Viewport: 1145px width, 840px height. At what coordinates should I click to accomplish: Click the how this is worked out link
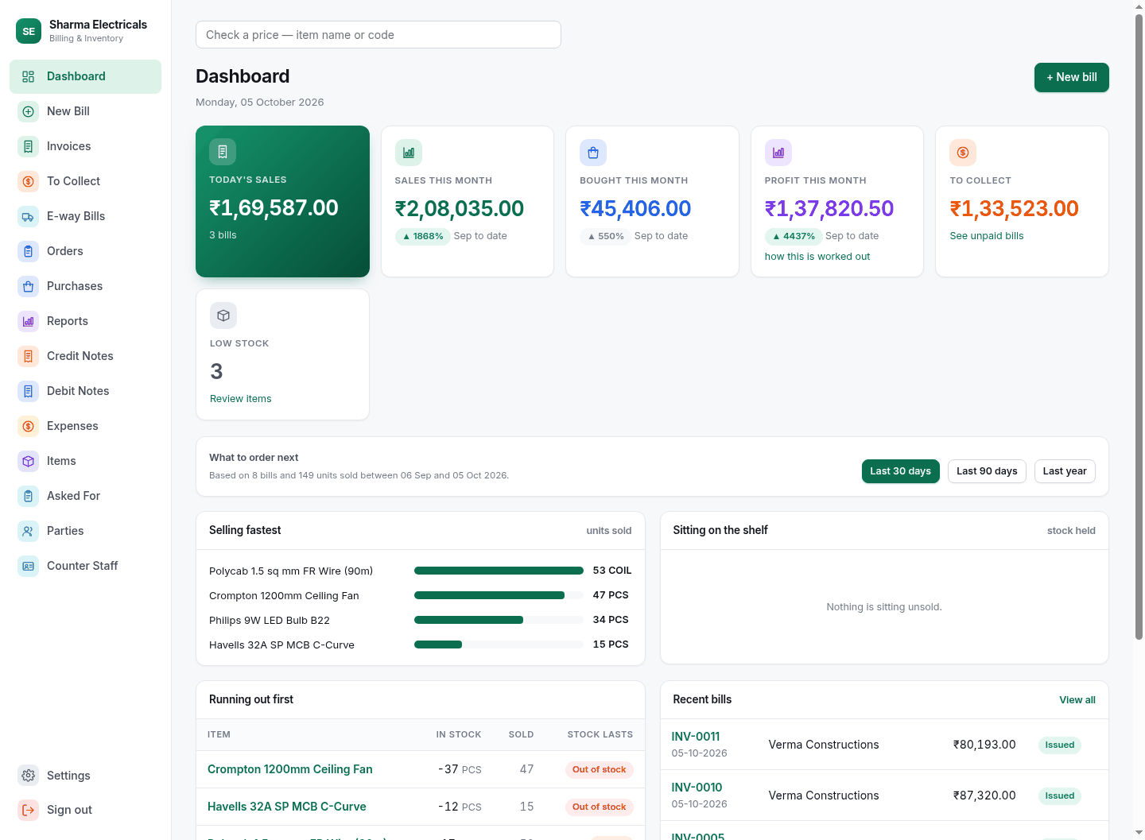817,257
